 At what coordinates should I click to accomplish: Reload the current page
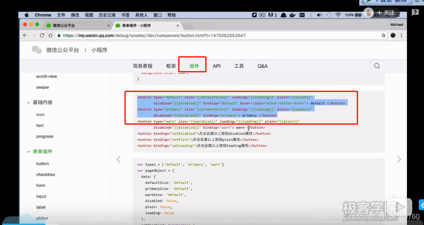point(42,35)
